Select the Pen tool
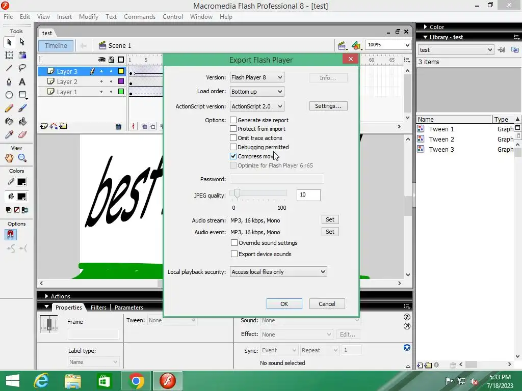Image resolution: width=522 pixels, height=391 pixels. [x=9, y=82]
